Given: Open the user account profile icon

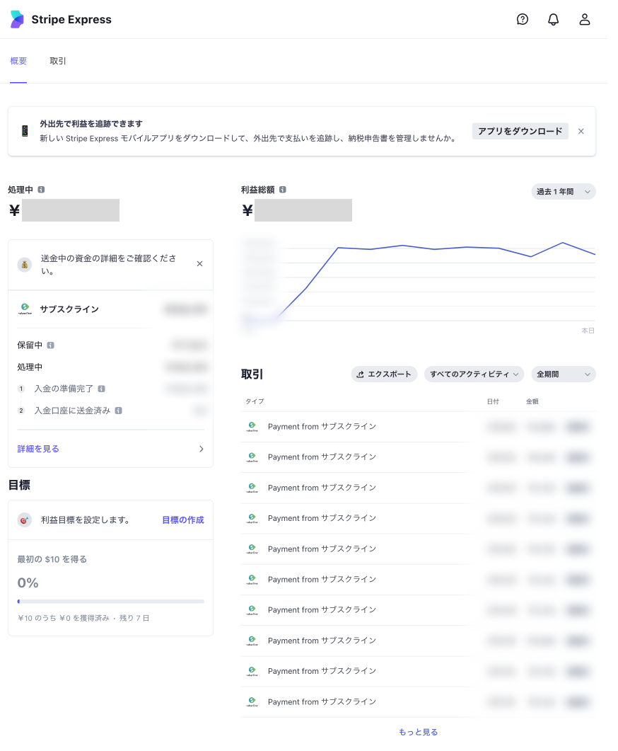Looking at the screenshot, I should [585, 20].
